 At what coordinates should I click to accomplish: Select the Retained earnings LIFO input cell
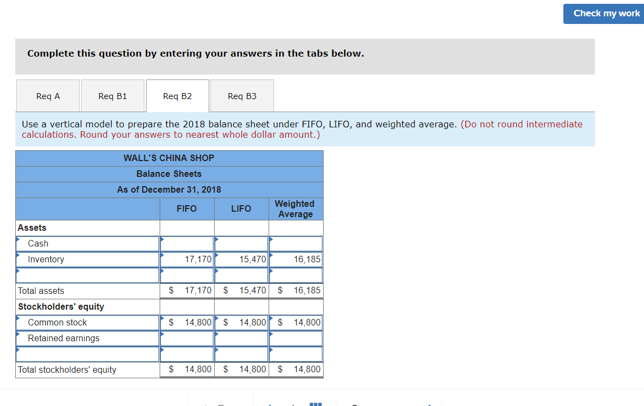(x=241, y=338)
